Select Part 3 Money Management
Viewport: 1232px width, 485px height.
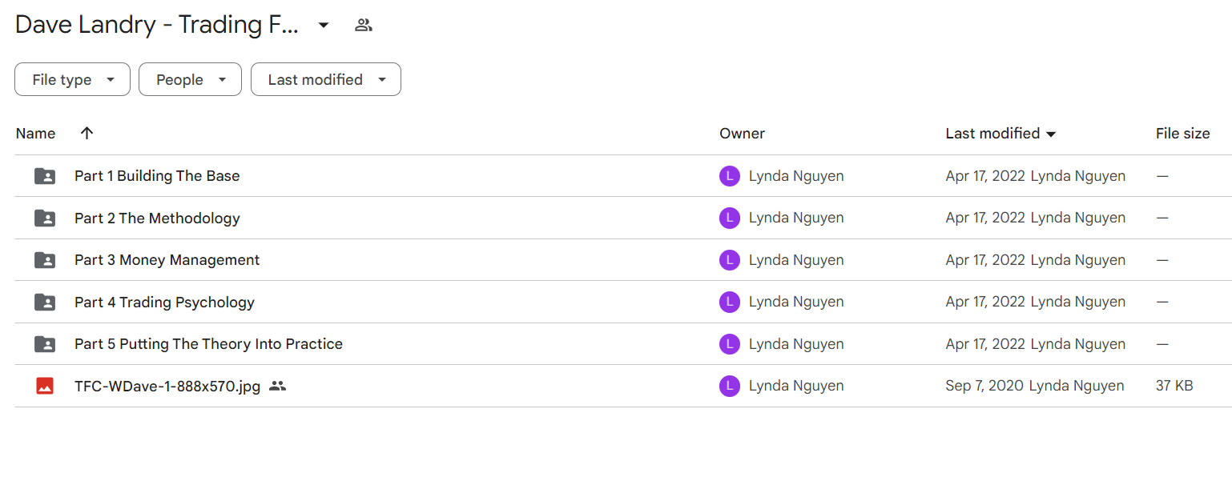[167, 260]
